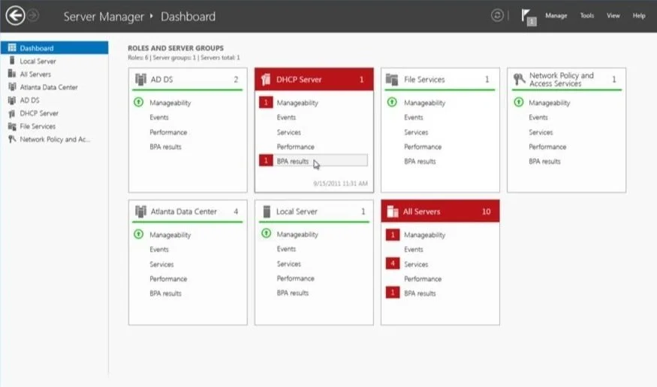Viewport: 657px width, 387px height.
Task: Open the AD DS tile title
Action: pos(161,79)
